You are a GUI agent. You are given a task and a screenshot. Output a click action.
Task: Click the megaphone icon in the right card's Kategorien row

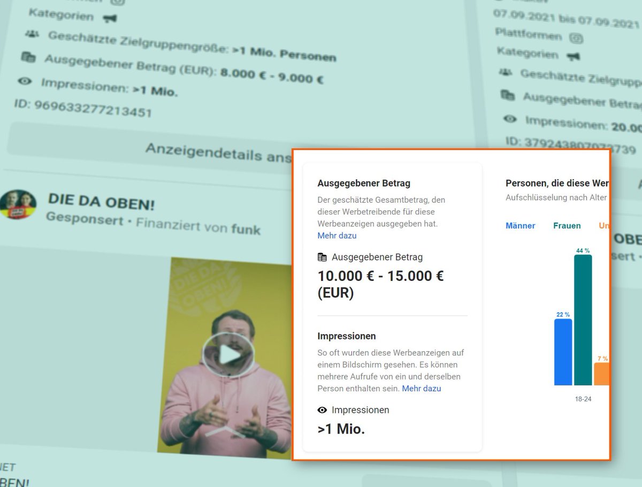tap(573, 56)
